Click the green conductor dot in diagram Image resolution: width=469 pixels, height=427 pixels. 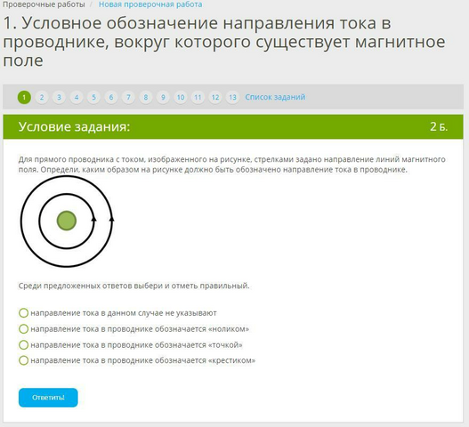point(67,221)
